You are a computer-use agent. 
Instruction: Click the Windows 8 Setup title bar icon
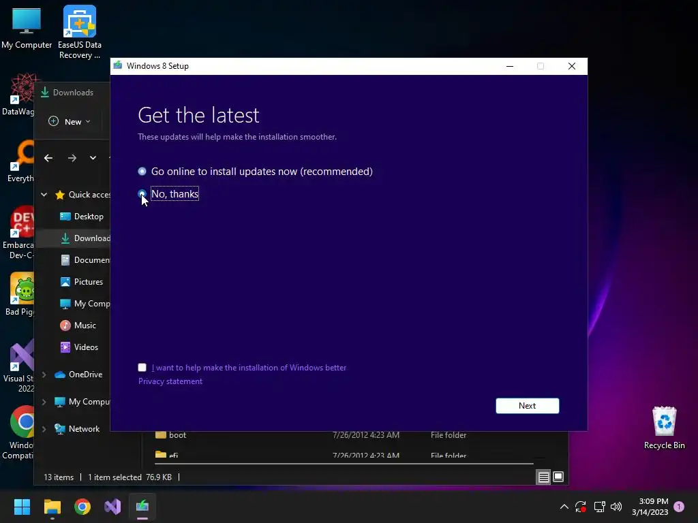pos(117,66)
